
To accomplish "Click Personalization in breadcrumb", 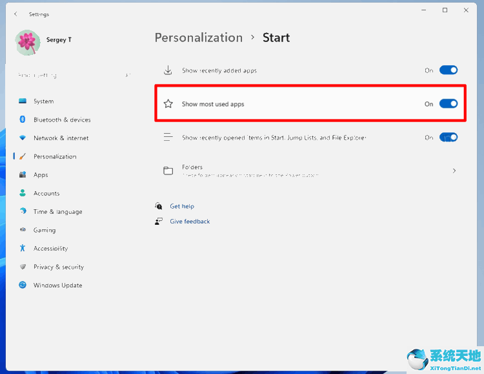I will (x=199, y=37).
